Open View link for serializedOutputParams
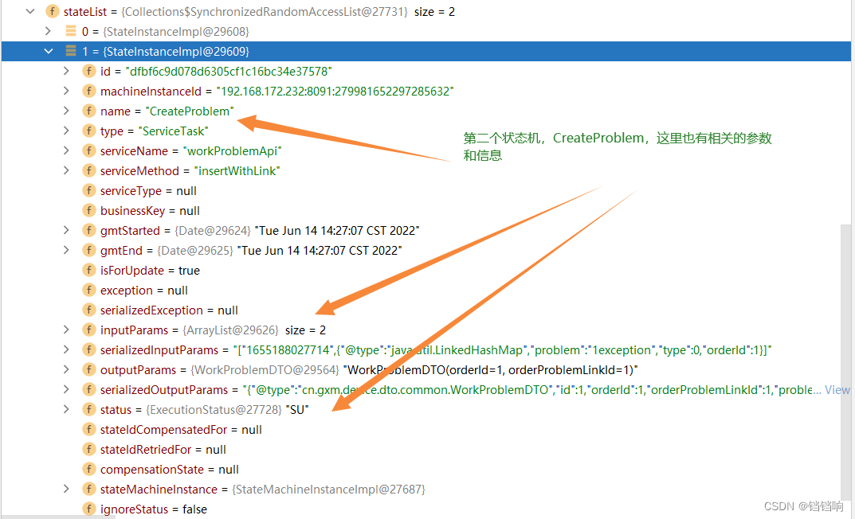Screen dimensions: 855x519 click(837, 390)
